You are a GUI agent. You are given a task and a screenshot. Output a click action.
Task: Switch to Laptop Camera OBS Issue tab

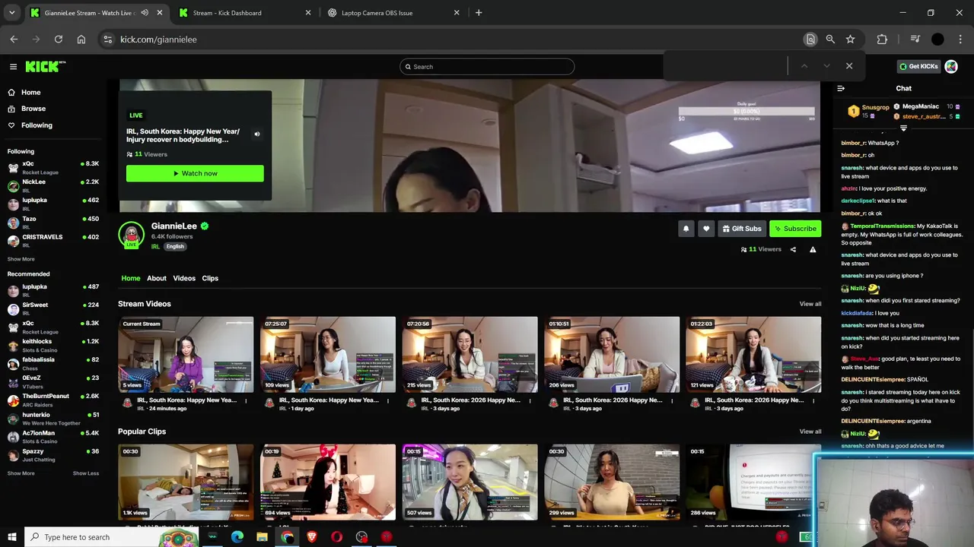393,13
